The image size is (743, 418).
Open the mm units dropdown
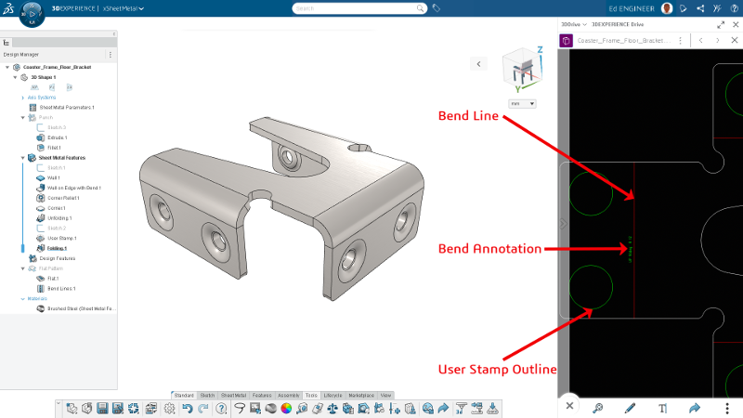pos(523,104)
